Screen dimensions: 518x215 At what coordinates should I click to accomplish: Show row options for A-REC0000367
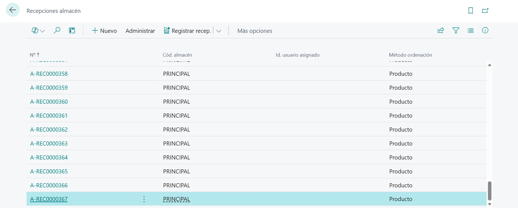pyautogui.click(x=144, y=199)
